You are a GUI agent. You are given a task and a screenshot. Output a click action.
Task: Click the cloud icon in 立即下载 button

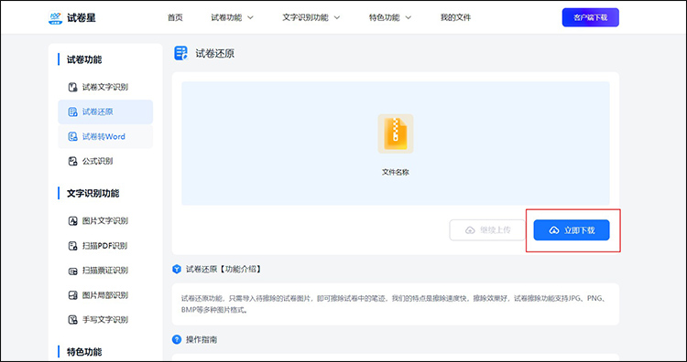pos(554,230)
